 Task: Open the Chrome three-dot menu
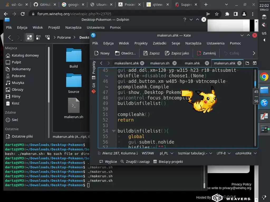pos(253,14)
